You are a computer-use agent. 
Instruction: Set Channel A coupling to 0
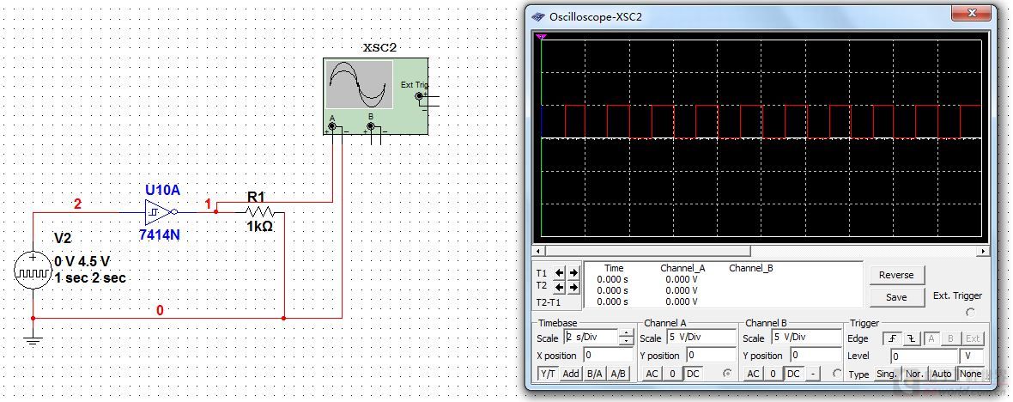672,374
